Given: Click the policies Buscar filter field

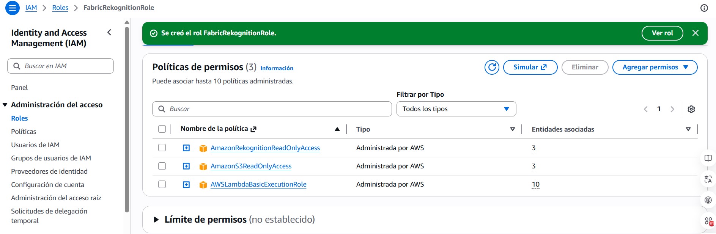Looking at the screenshot, I should point(272,109).
